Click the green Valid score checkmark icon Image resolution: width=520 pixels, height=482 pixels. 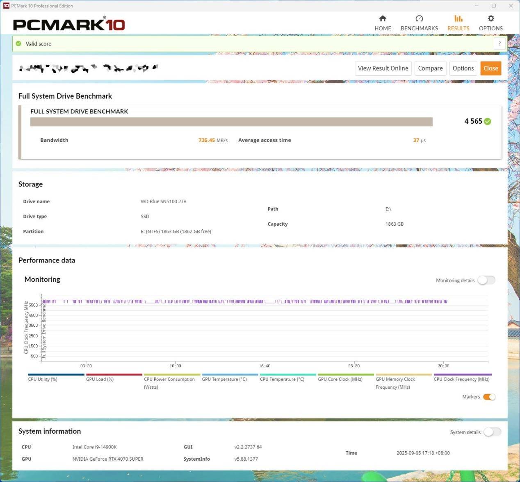(18, 44)
